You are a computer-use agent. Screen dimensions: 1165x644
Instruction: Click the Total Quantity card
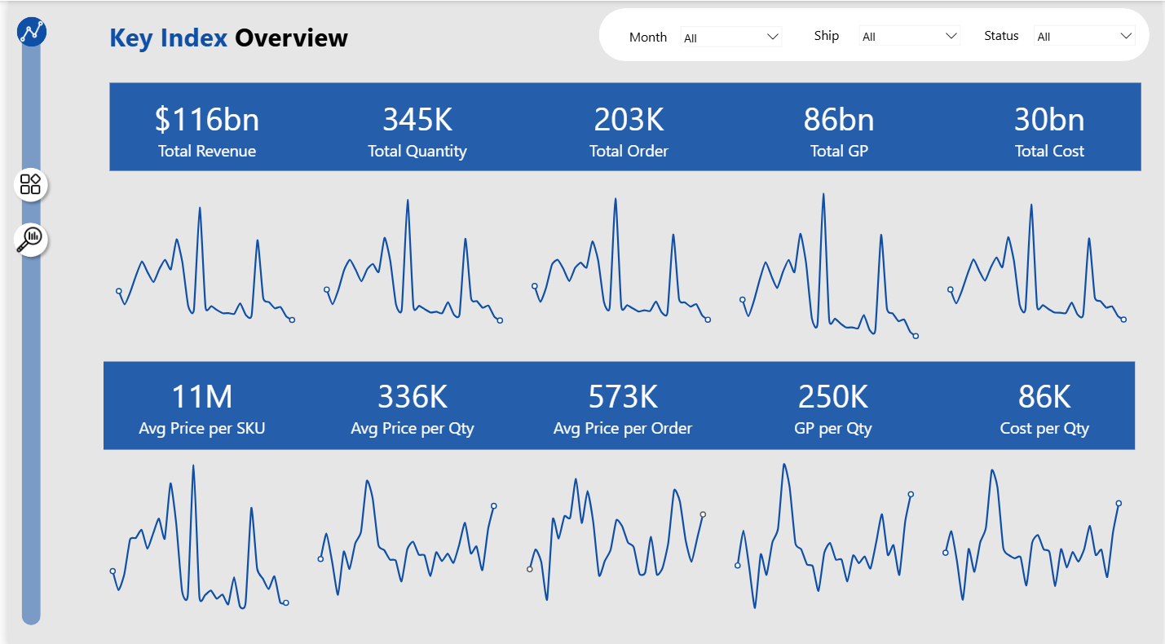click(x=417, y=127)
